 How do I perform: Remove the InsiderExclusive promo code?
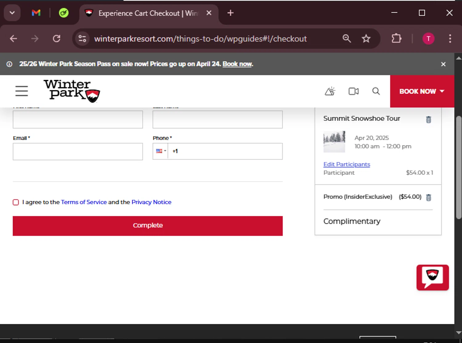[428, 197]
